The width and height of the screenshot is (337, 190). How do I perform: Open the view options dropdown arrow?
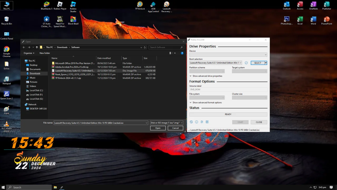point(175,53)
